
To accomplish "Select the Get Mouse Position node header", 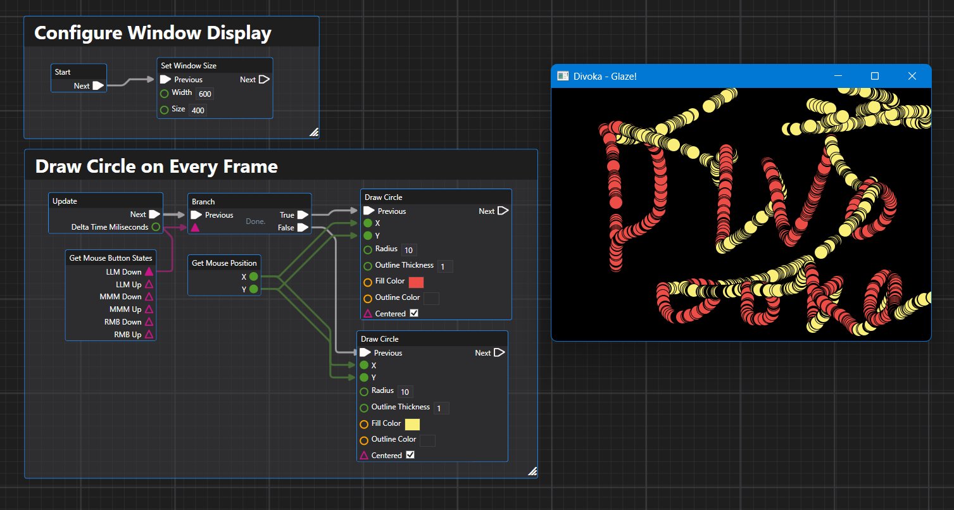I will 224,263.
